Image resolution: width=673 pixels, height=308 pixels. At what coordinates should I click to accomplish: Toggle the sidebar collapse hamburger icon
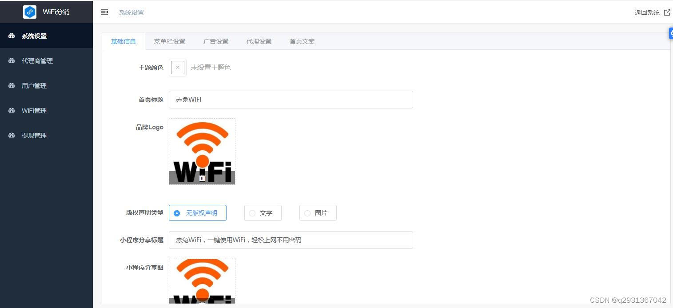104,12
